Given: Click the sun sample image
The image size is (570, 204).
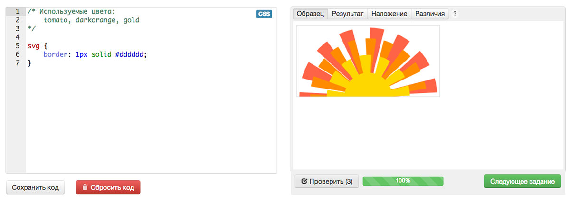Looking at the screenshot, I should (x=368, y=61).
